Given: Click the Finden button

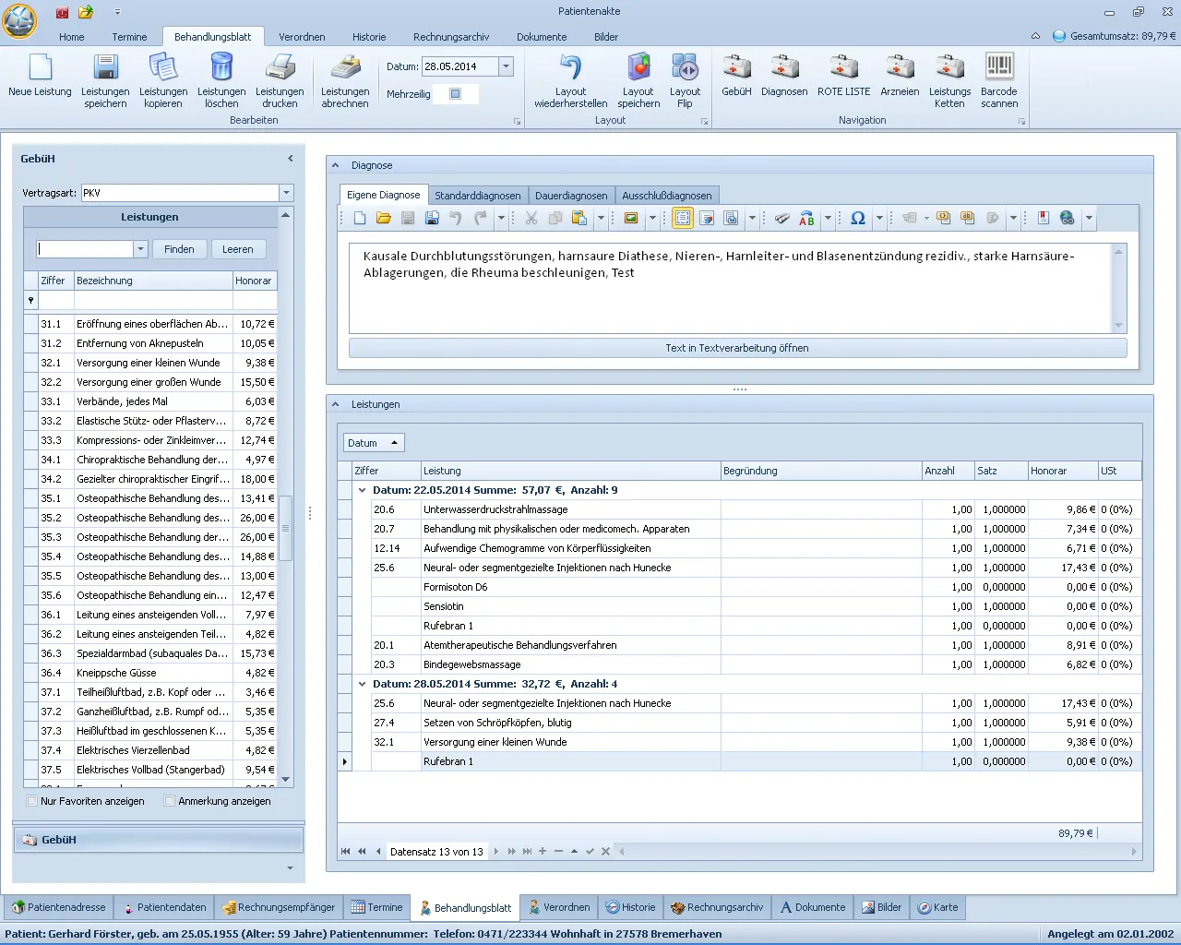Looking at the screenshot, I should coord(179,249).
